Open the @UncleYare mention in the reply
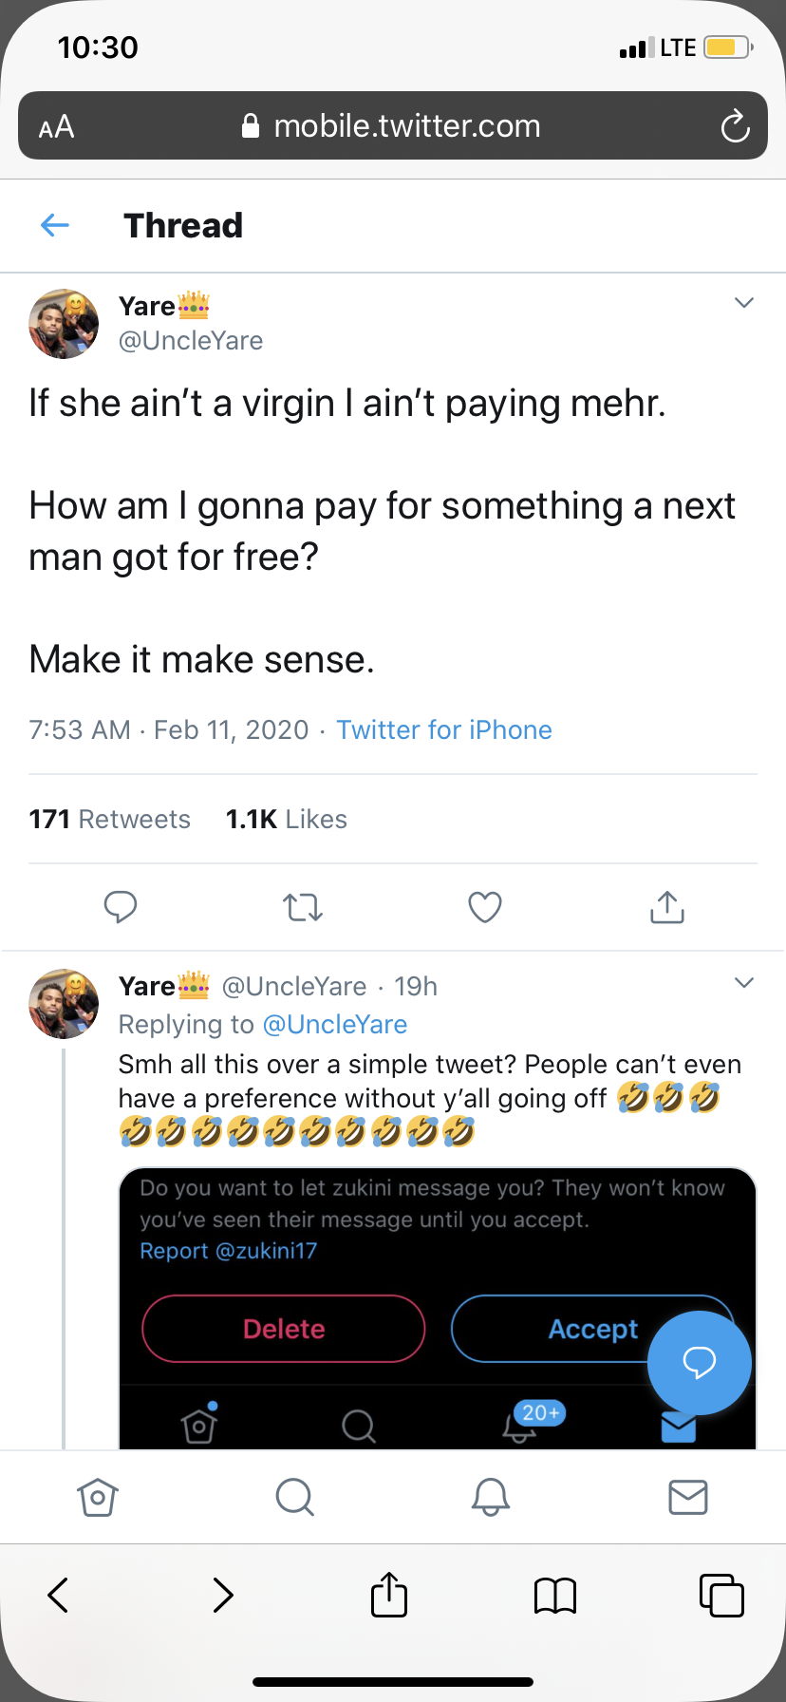 (x=334, y=1024)
